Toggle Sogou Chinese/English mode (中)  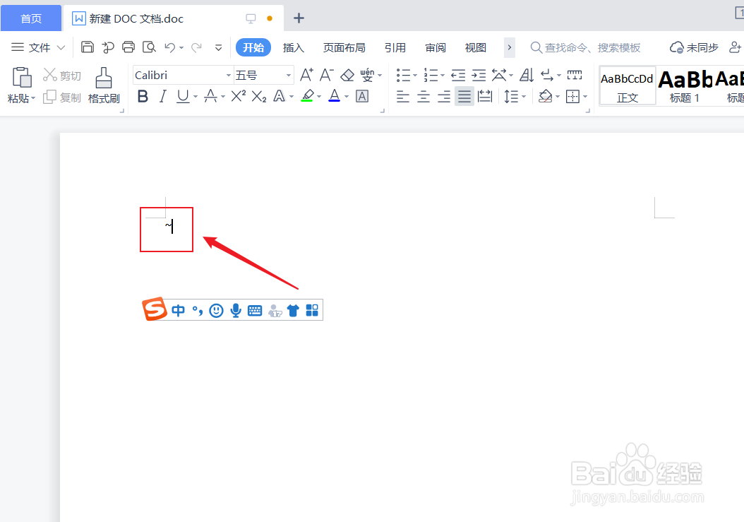179,311
